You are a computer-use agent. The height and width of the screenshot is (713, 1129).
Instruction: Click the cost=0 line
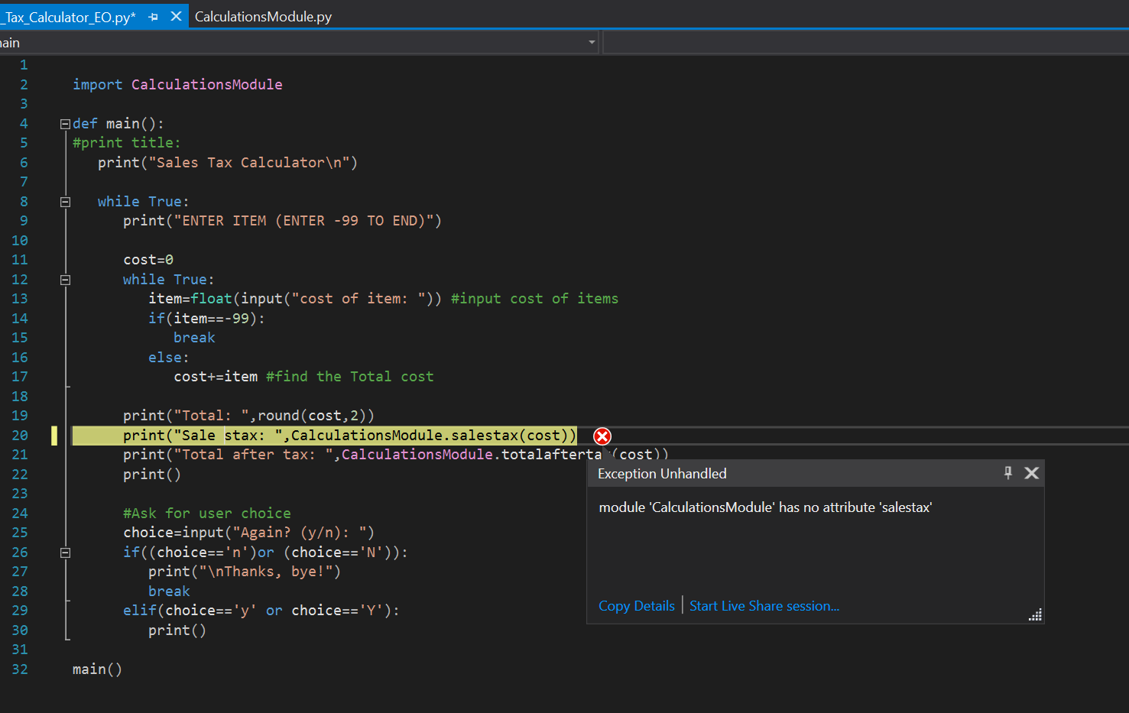click(x=148, y=260)
